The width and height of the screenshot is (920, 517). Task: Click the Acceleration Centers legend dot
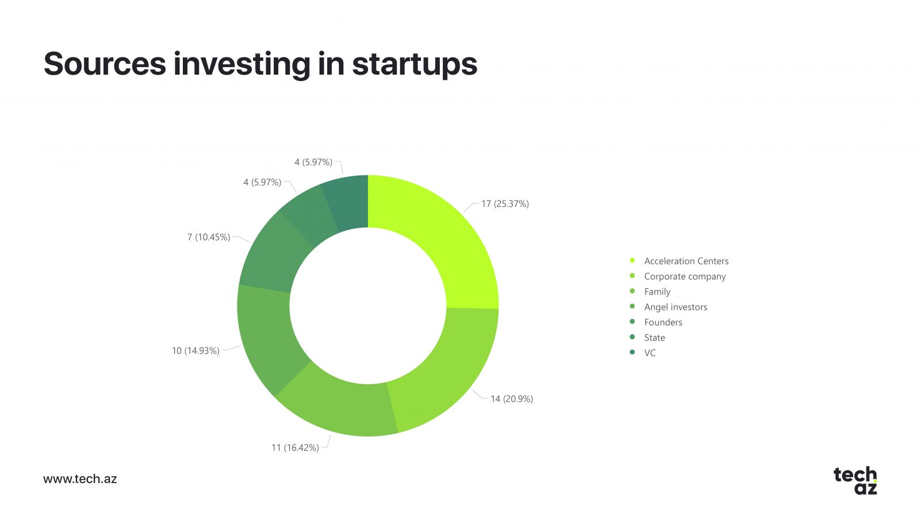point(632,261)
